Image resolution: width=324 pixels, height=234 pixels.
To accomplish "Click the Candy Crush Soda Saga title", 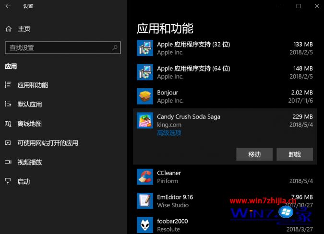I will pos(189,117).
